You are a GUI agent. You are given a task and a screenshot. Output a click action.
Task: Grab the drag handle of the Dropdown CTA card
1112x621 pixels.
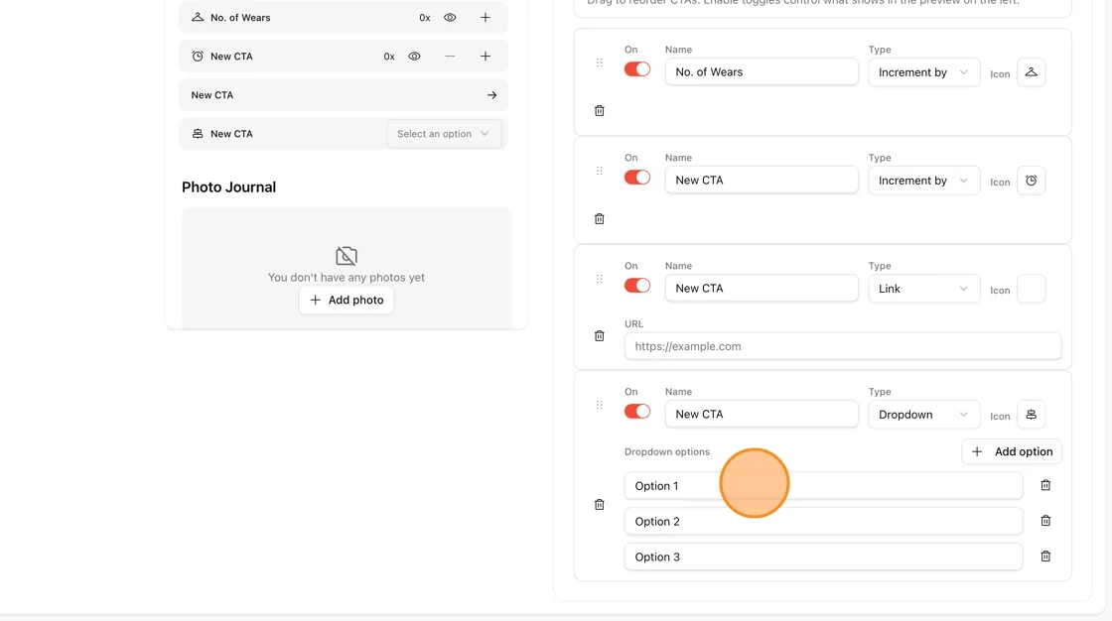pyautogui.click(x=600, y=405)
